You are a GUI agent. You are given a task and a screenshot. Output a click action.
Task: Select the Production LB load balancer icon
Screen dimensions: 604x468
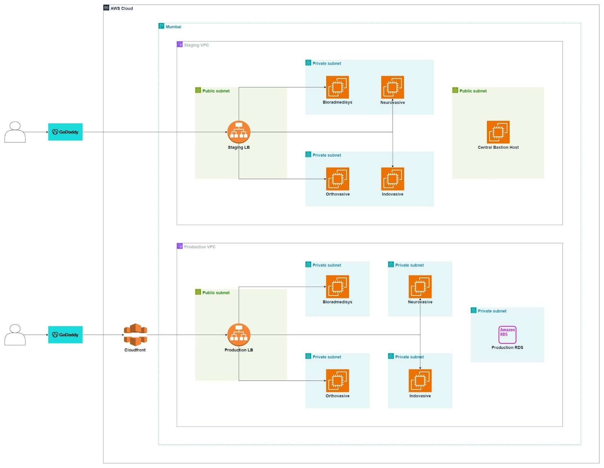click(x=239, y=334)
